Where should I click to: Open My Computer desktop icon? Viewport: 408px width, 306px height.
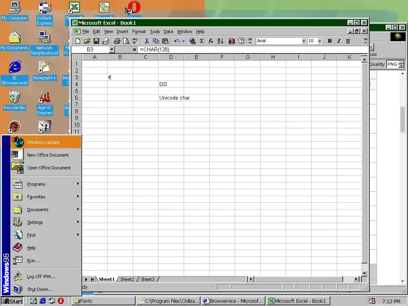(15, 11)
